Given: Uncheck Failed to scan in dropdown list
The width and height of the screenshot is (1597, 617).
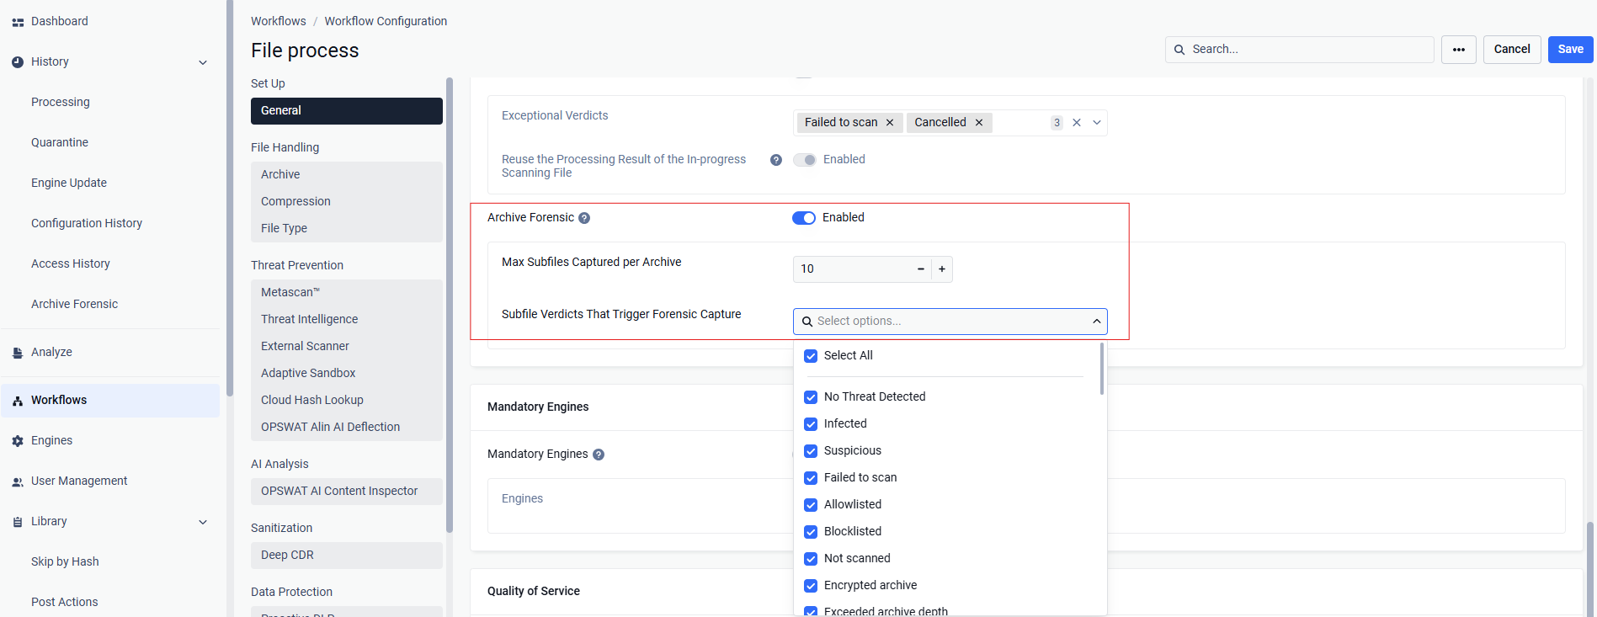Looking at the screenshot, I should coord(811,478).
